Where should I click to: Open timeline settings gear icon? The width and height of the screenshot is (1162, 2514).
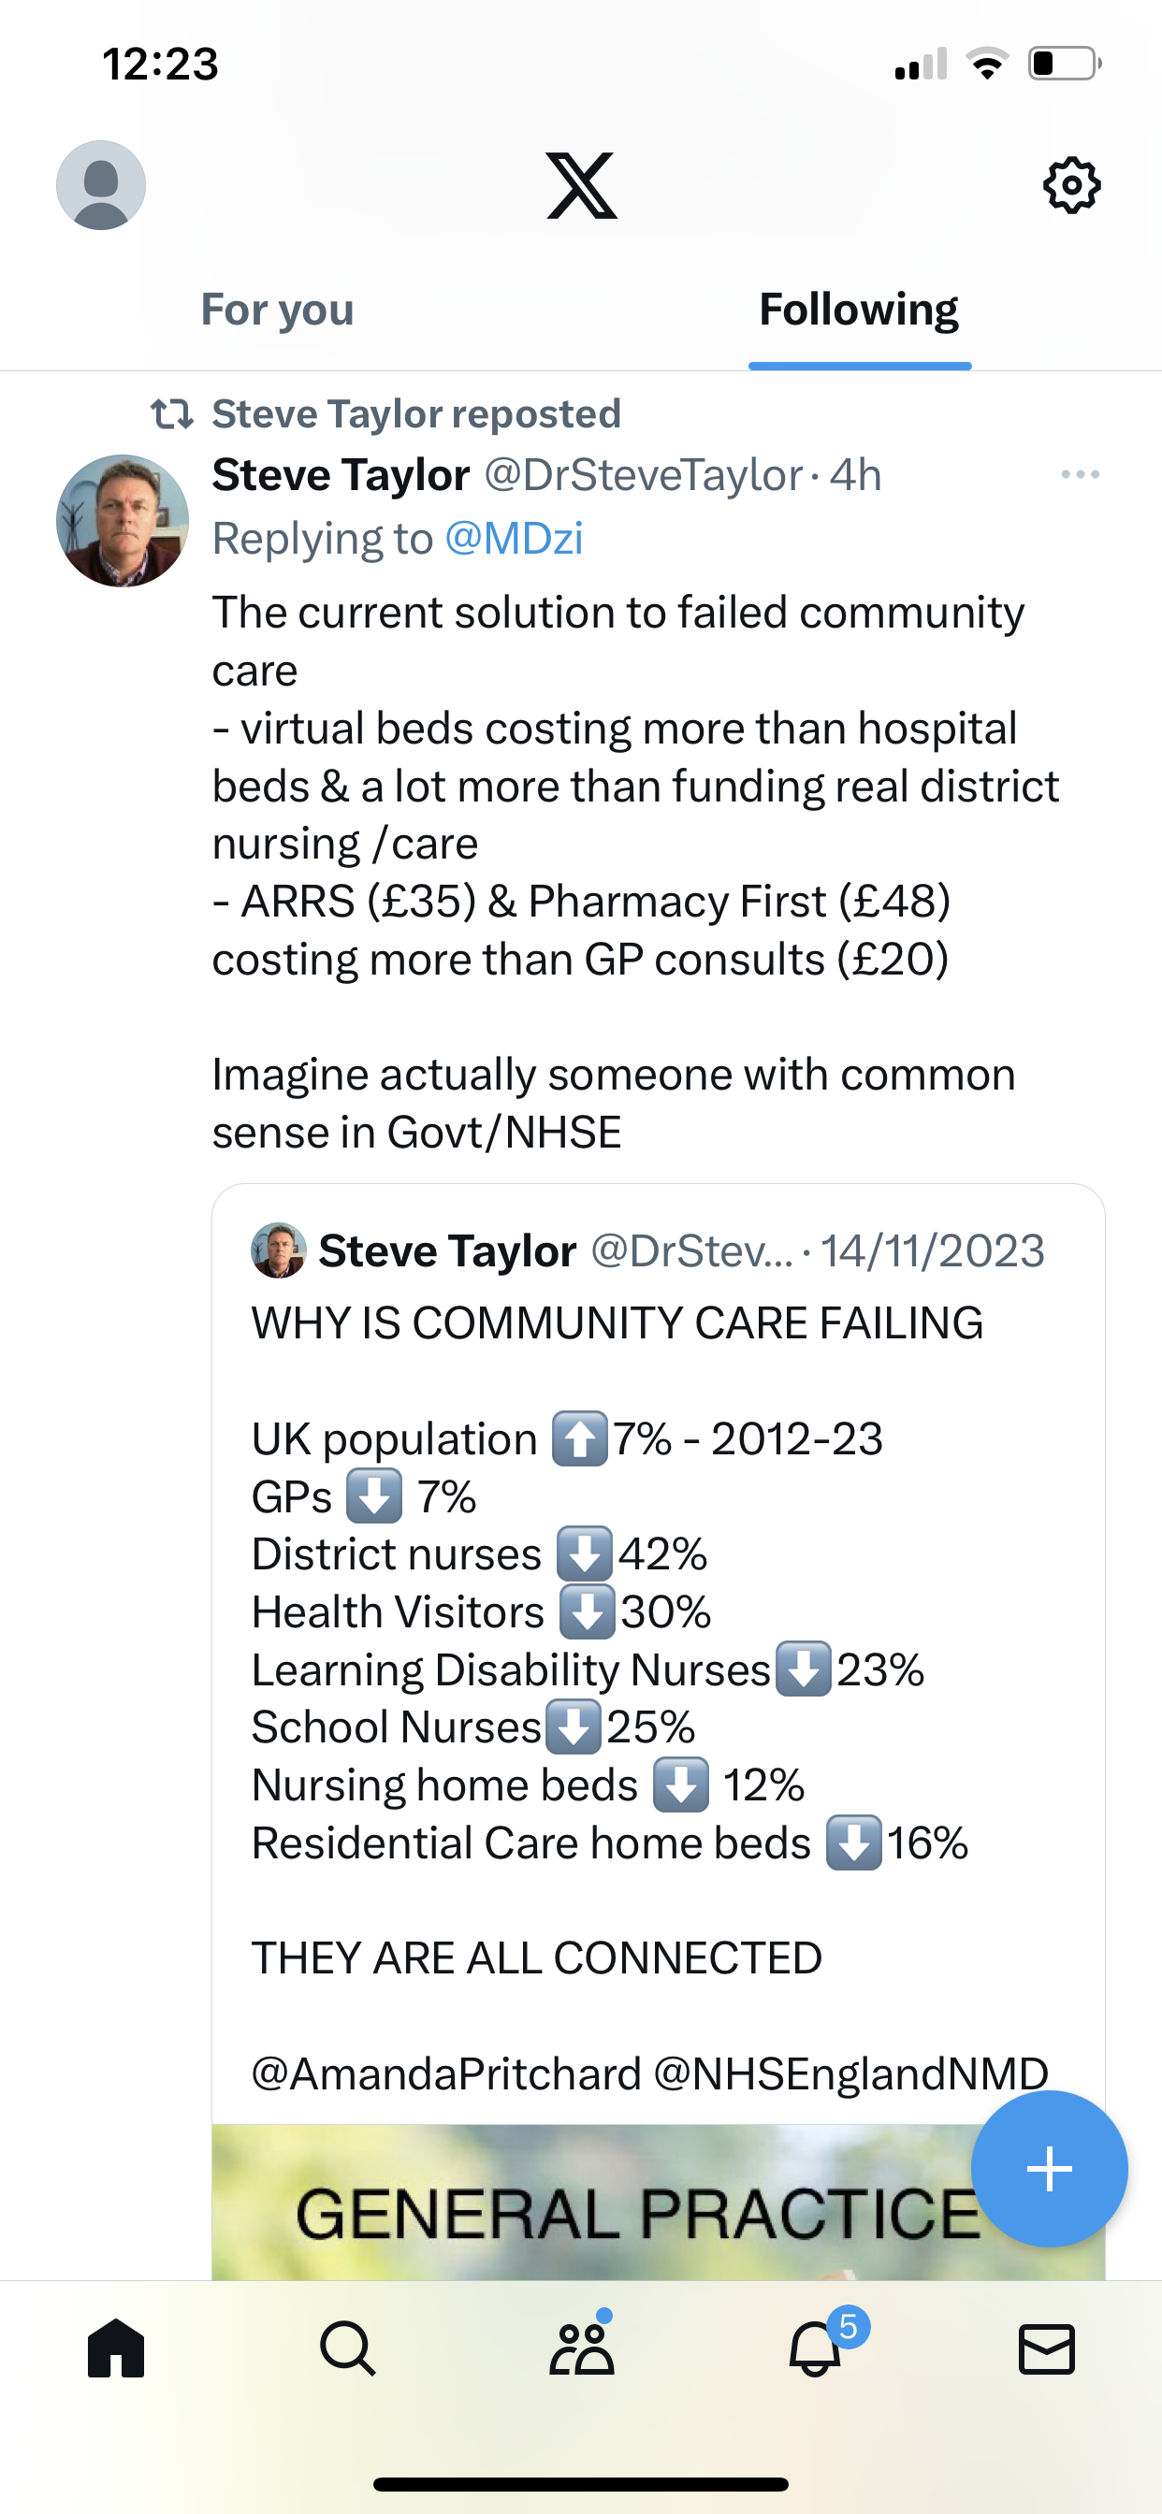click(x=1072, y=185)
